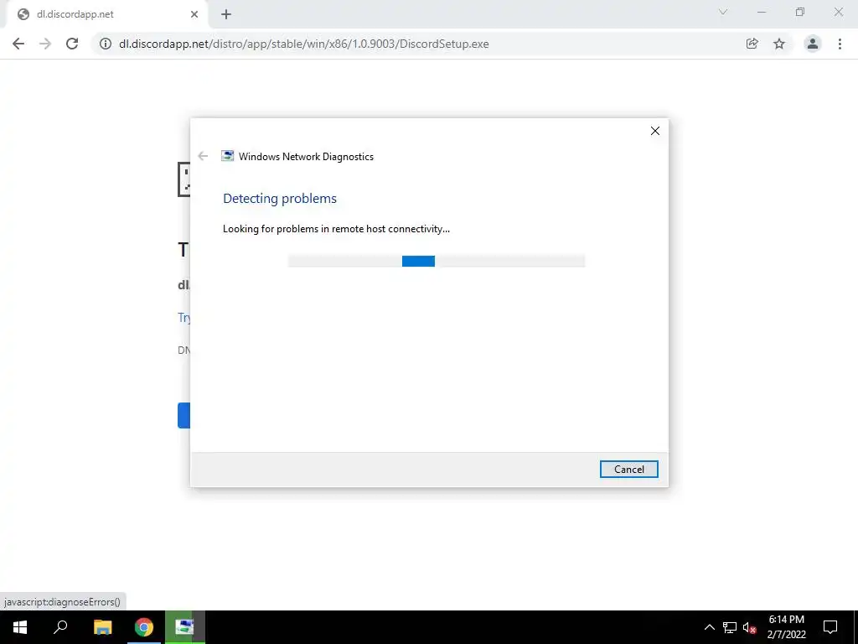Viewport: 858px width, 644px height.
Task: Open the Chrome profile avatar menu
Action: [x=813, y=44]
